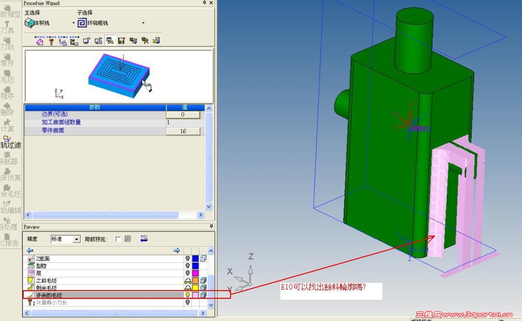Viewport: 522px width, 321px height.
Task: Toggle the 局部预览 checkbox
Action: [x=118, y=239]
